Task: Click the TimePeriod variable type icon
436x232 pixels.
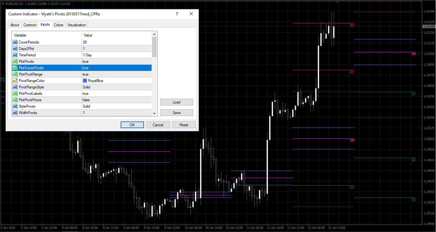Action: coord(15,55)
